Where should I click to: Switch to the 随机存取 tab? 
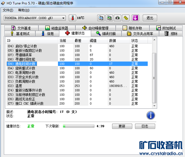coord(133,28)
